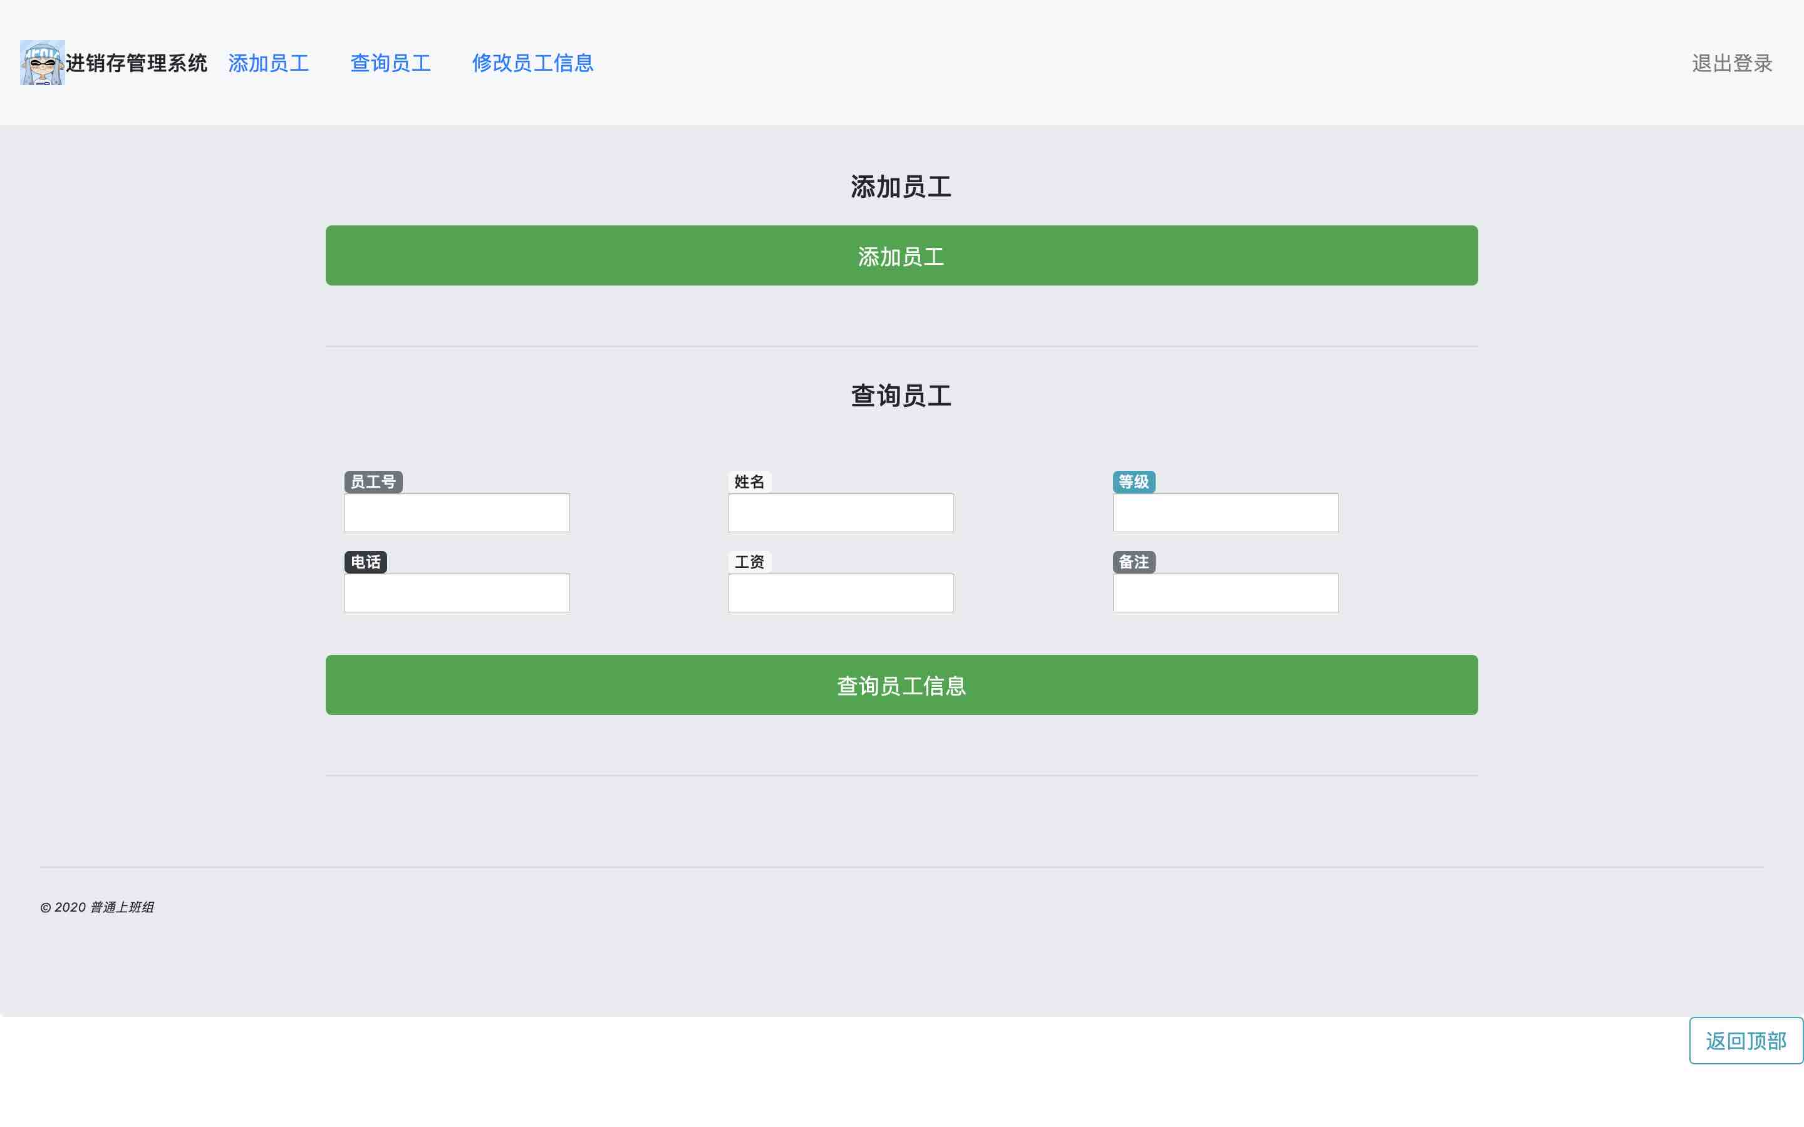Screen dimensions: 1804x1127
Task: Open the 添加员工 navigation link
Action: [268, 63]
